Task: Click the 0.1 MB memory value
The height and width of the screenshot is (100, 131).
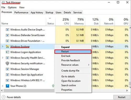Action: tap(80, 41)
